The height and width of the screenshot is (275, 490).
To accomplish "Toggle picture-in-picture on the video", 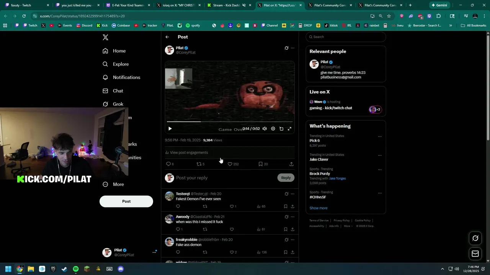I will [281, 129].
